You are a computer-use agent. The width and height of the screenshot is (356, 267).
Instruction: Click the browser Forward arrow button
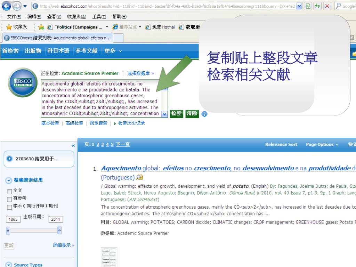click(x=17, y=6)
